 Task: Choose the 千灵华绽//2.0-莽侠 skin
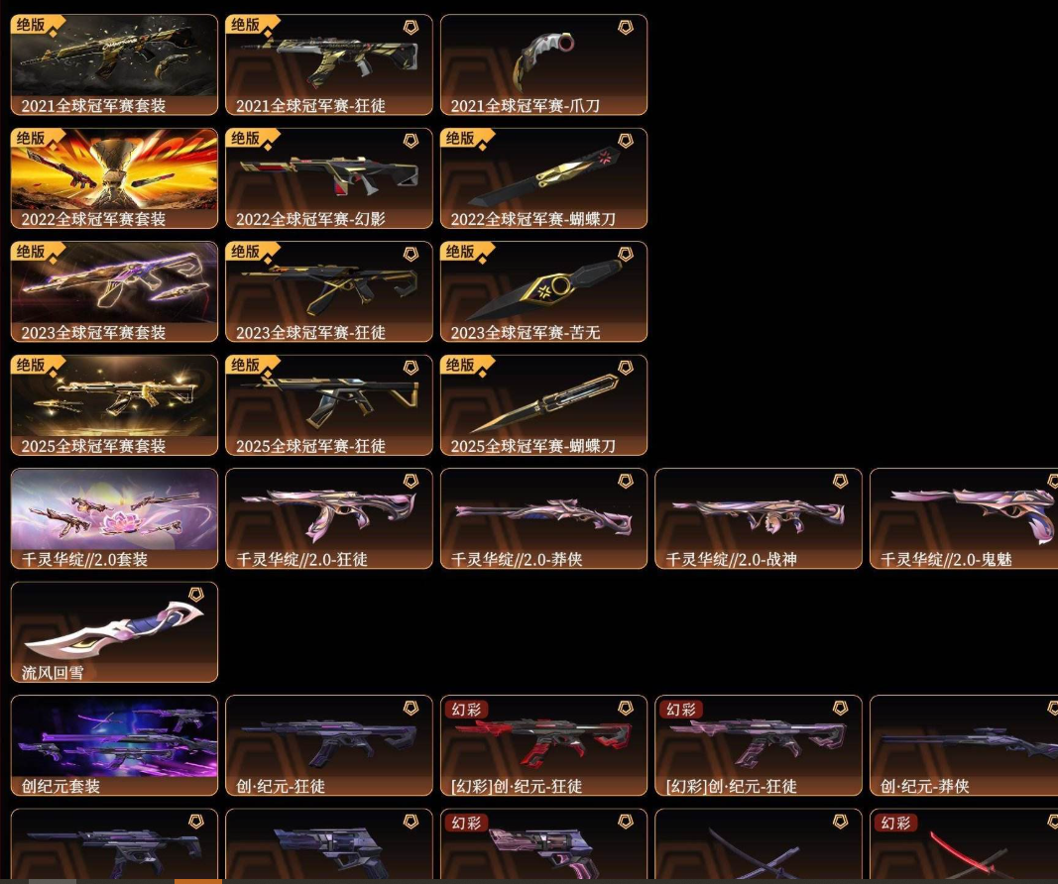[543, 518]
